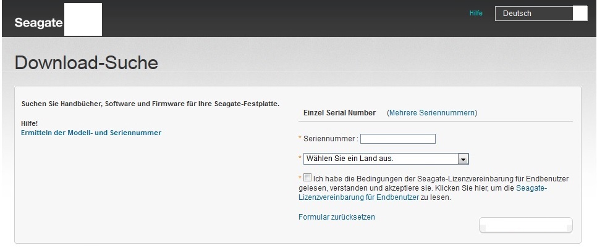597x248 pixels.
Task: Open Ermitteln der Modell- und Seriennummer link
Action: [91, 133]
